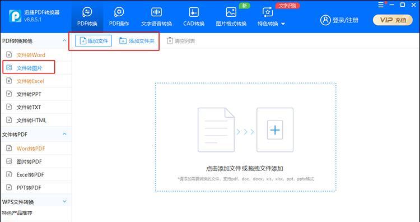This screenshot has width=420, height=222.
Task: Click the 文件转HTML page icon
Action: [9, 120]
